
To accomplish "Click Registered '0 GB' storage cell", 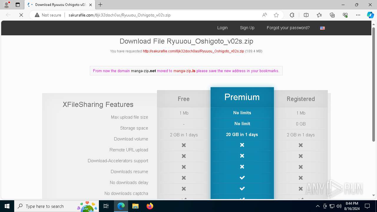I will pyautogui.click(x=301, y=124).
